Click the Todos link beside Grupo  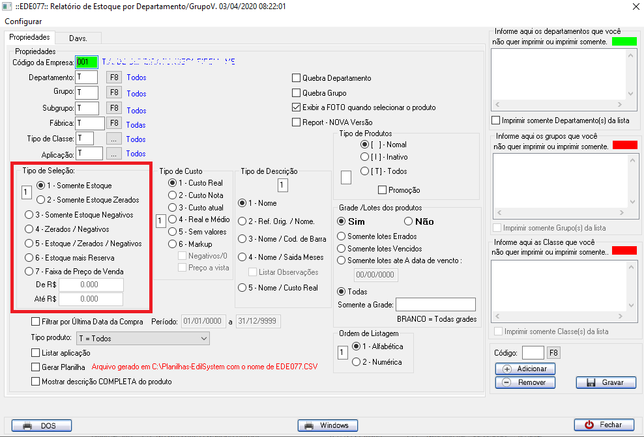pyautogui.click(x=136, y=94)
